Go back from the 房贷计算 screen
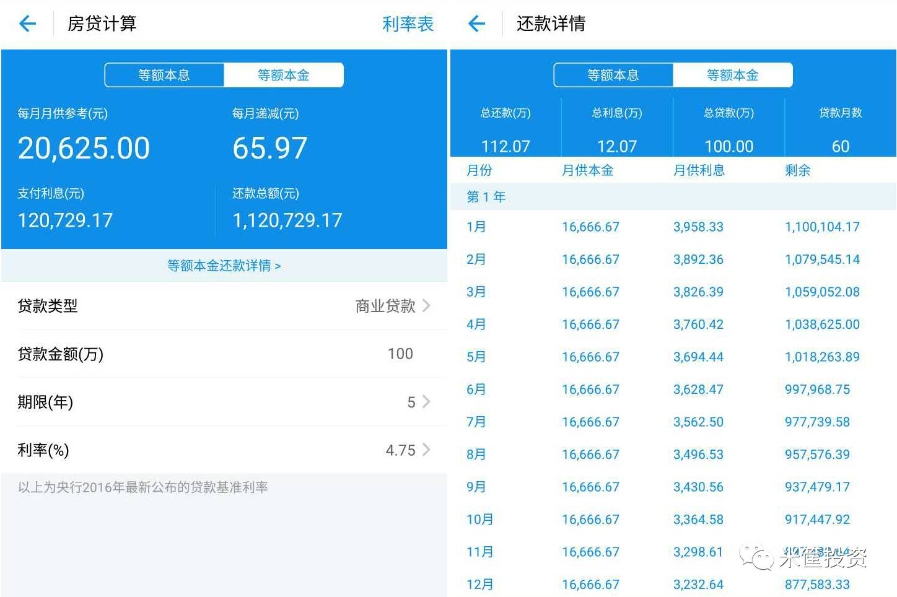The height and width of the screenshot is (597, 897). click(x=28, y=24)
